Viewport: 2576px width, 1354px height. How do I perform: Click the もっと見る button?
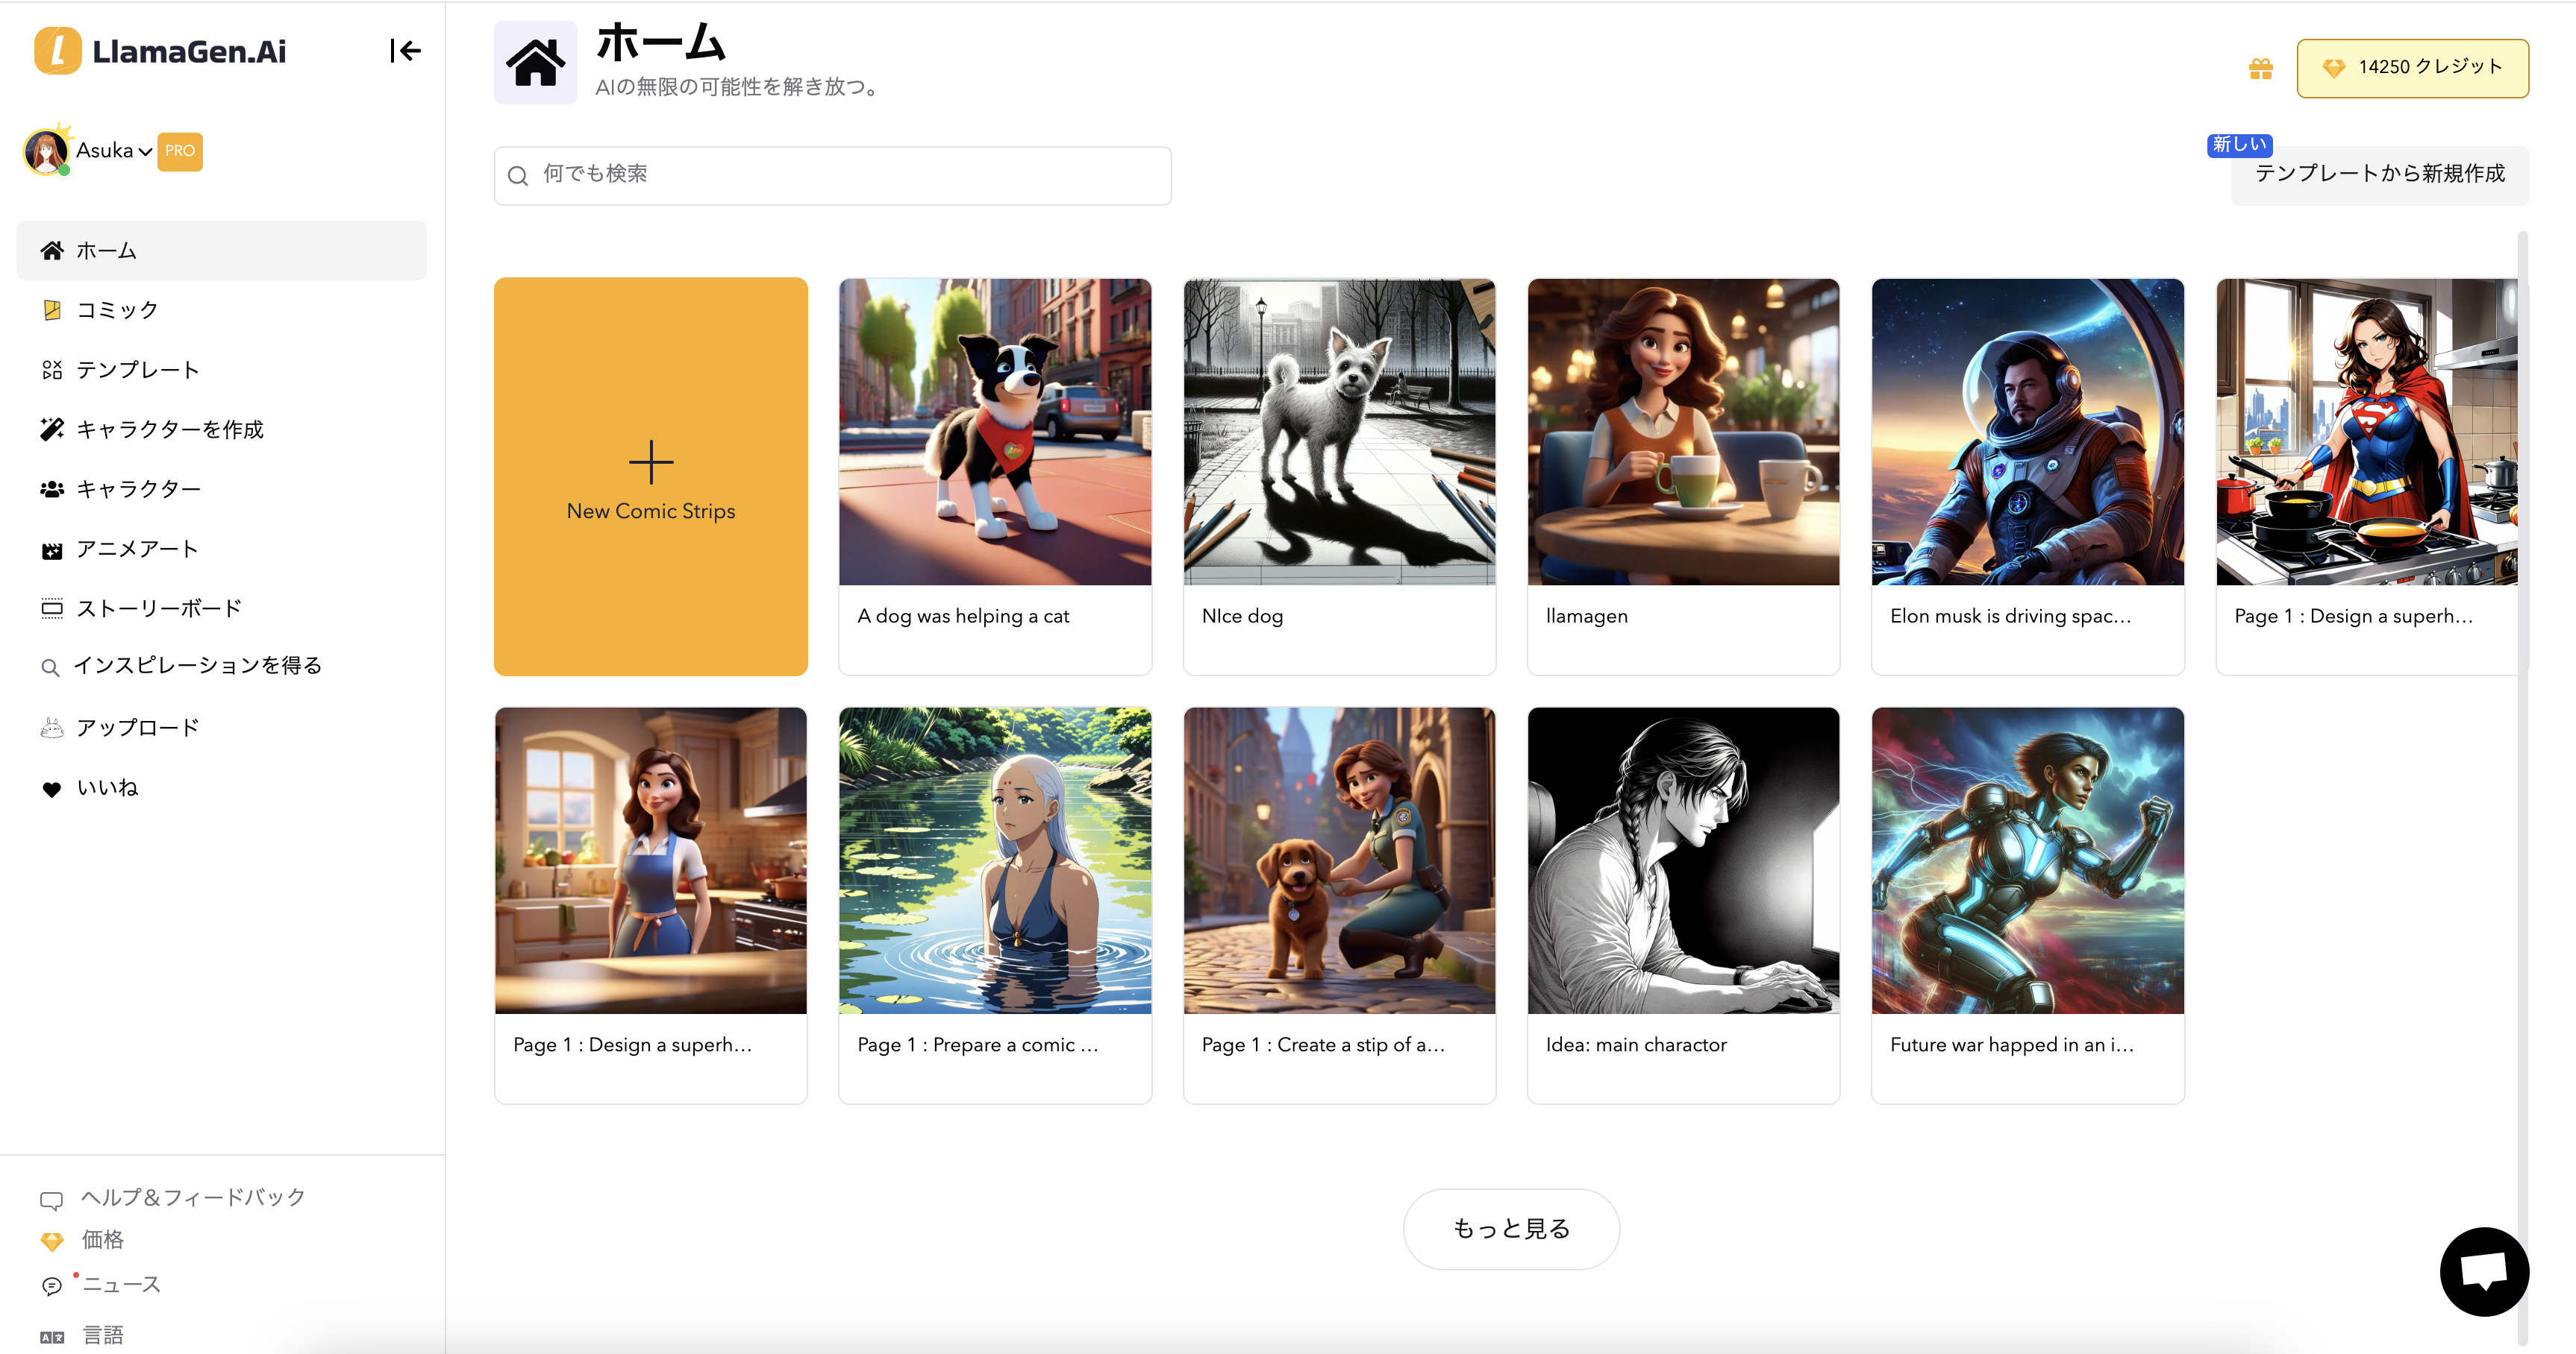(1511, 1229)
